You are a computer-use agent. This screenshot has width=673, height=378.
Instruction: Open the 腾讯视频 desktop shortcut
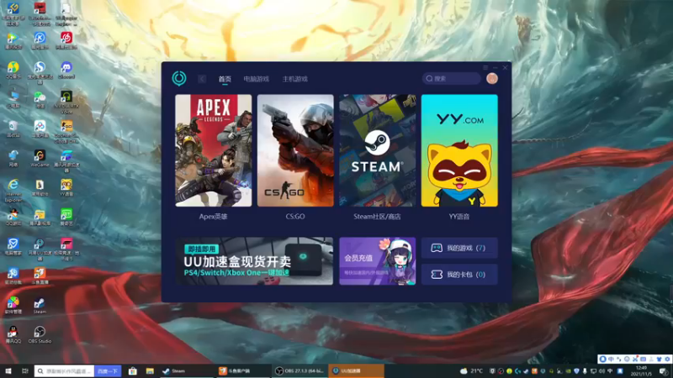pos(13,40)
